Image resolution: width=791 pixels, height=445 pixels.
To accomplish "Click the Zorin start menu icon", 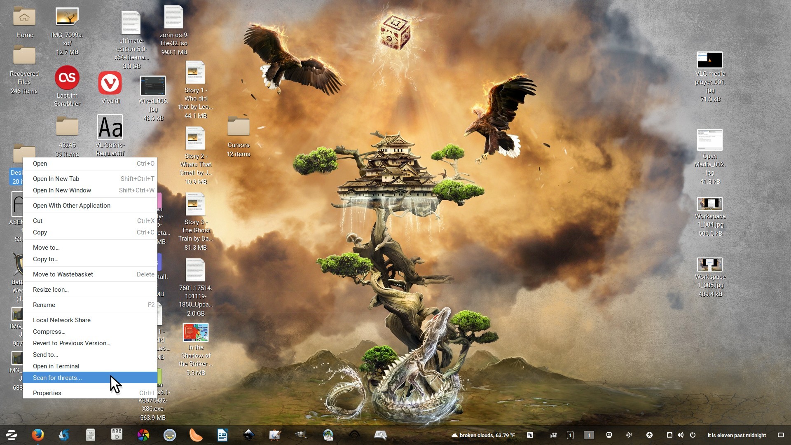I will (11, 435).
